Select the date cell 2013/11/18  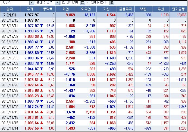tap(10, 117)
